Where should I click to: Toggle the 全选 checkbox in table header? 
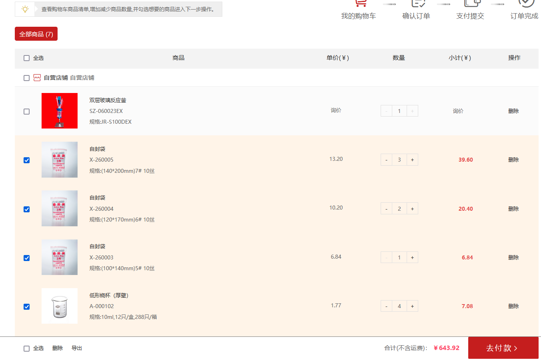27,58
